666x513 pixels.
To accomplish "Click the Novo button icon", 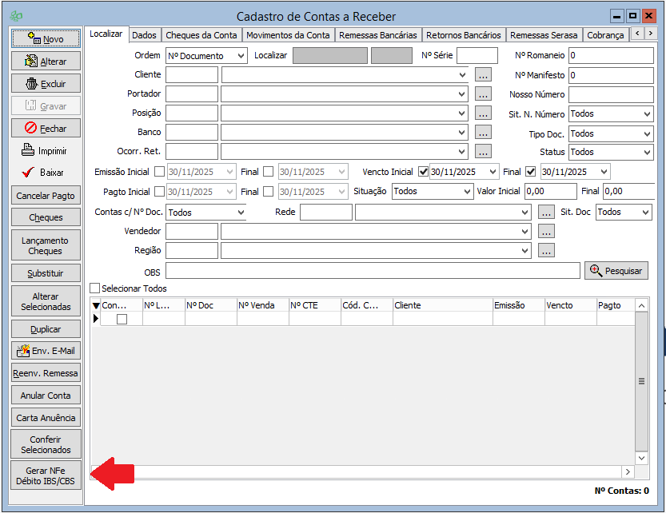I will pos(34,38).
